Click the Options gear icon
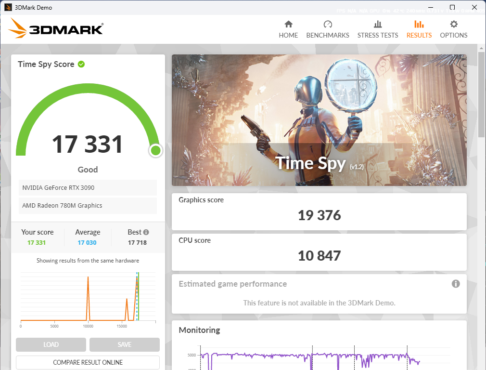The height and width of the screenshot is (370, 486). (454, 24)
